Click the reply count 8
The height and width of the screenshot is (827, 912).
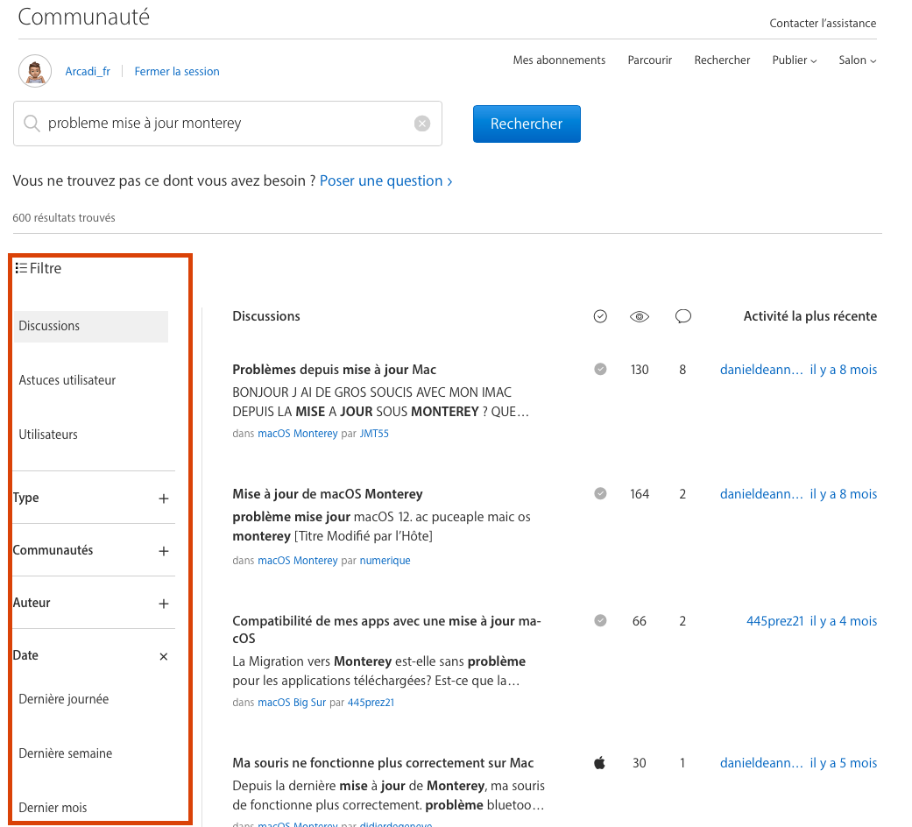(x=682, y=370)
